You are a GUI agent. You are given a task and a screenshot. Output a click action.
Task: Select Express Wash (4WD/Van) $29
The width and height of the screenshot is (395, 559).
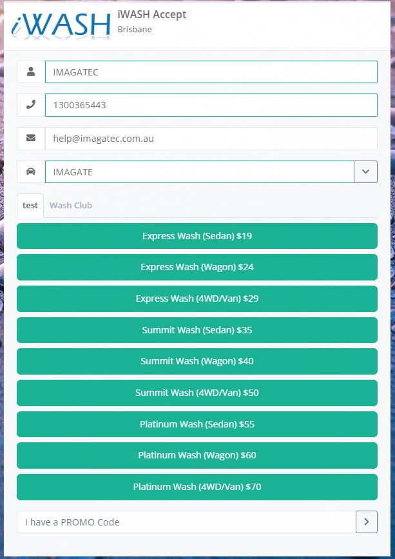pyautogui.click(x=197, y=299)
